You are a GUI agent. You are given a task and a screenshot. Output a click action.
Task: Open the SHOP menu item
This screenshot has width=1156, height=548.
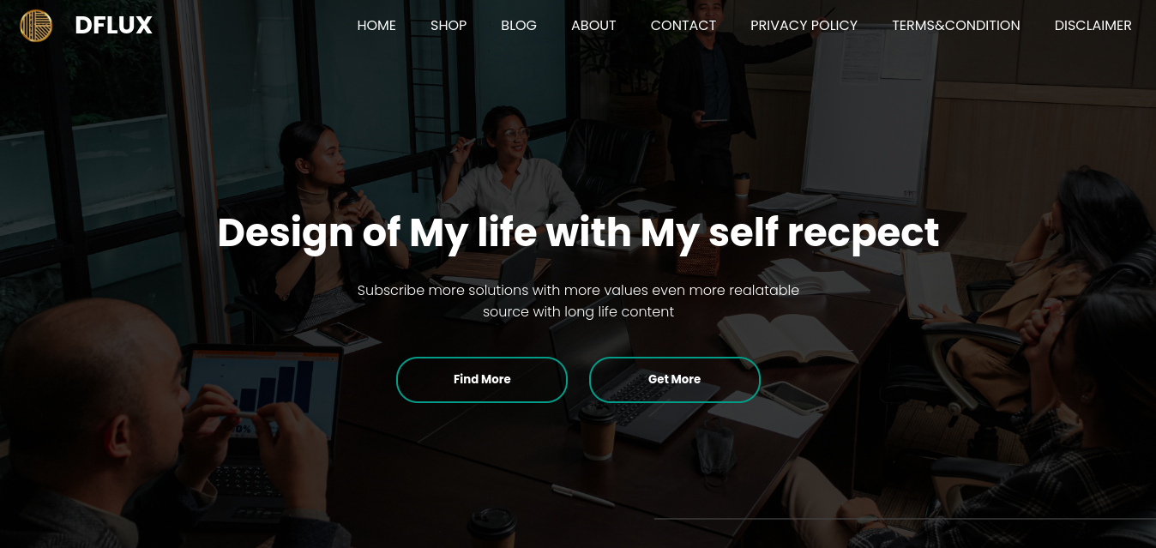coord(449,26)
